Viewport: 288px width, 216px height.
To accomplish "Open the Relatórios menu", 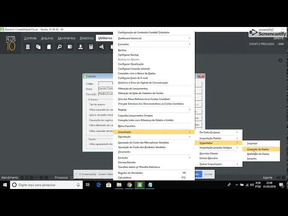I will click(x=87, y=38).
